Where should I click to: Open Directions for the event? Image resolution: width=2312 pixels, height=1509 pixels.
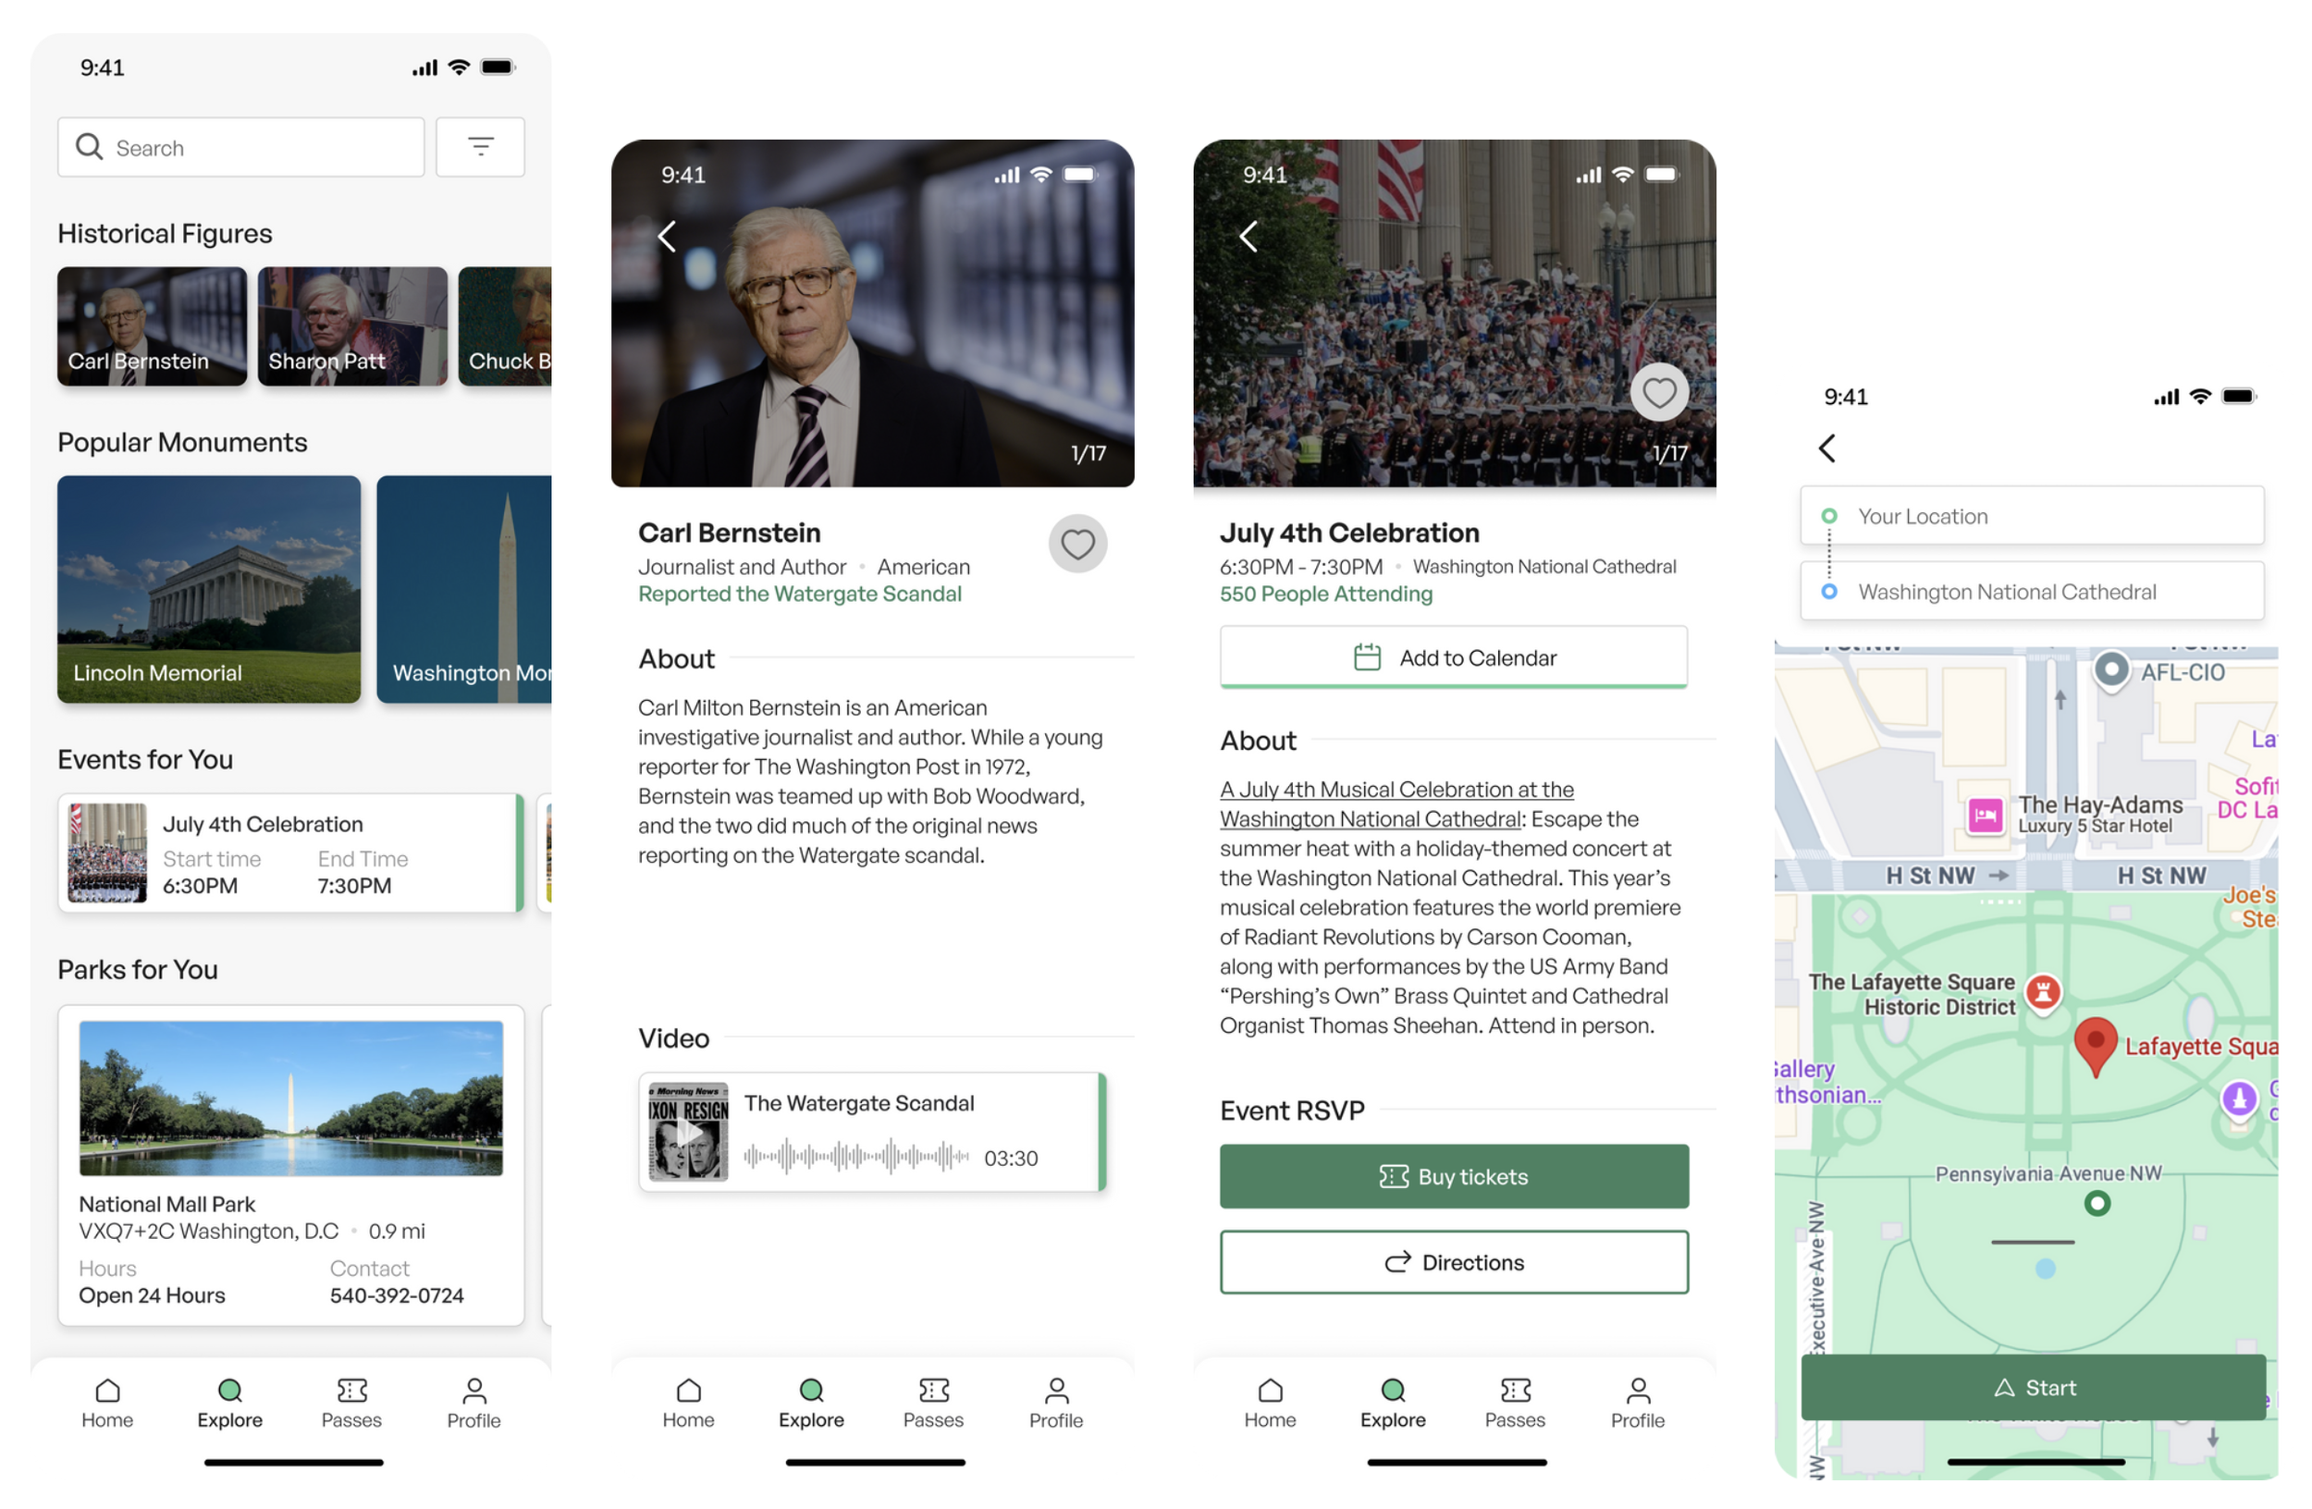(x=1454, y=1262)
